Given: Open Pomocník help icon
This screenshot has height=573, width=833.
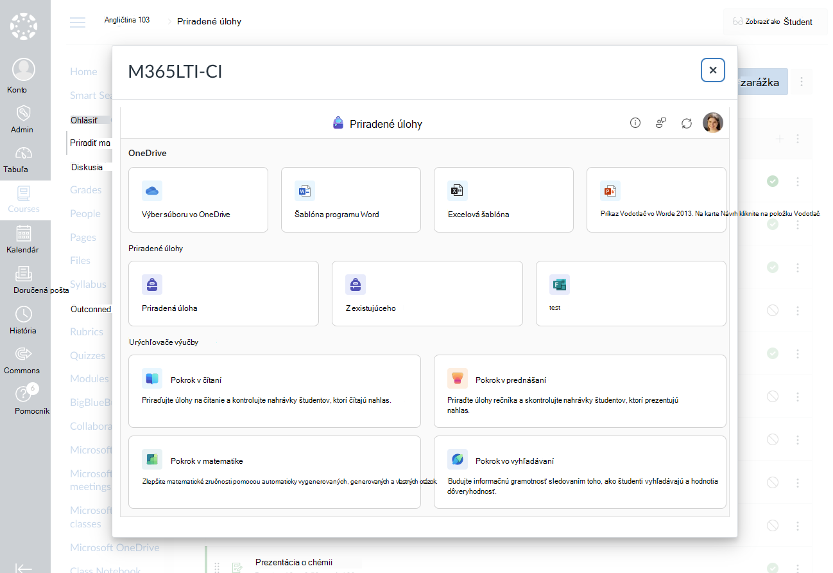Looking at the screenshot, I should [x=24, y=394].
